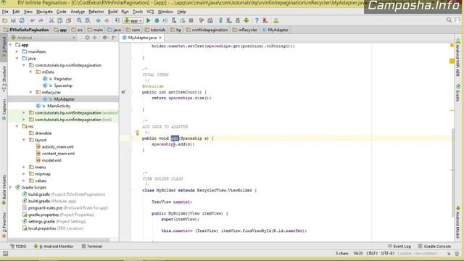Open the Refactor menu

point(96,12)
